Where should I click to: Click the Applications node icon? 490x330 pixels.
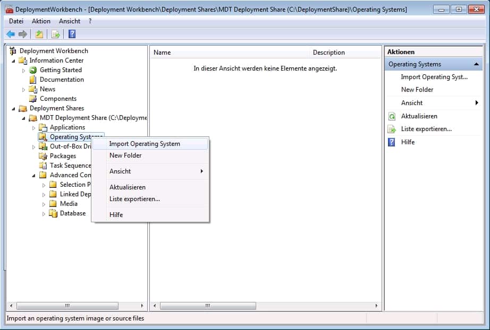(43, 127)
